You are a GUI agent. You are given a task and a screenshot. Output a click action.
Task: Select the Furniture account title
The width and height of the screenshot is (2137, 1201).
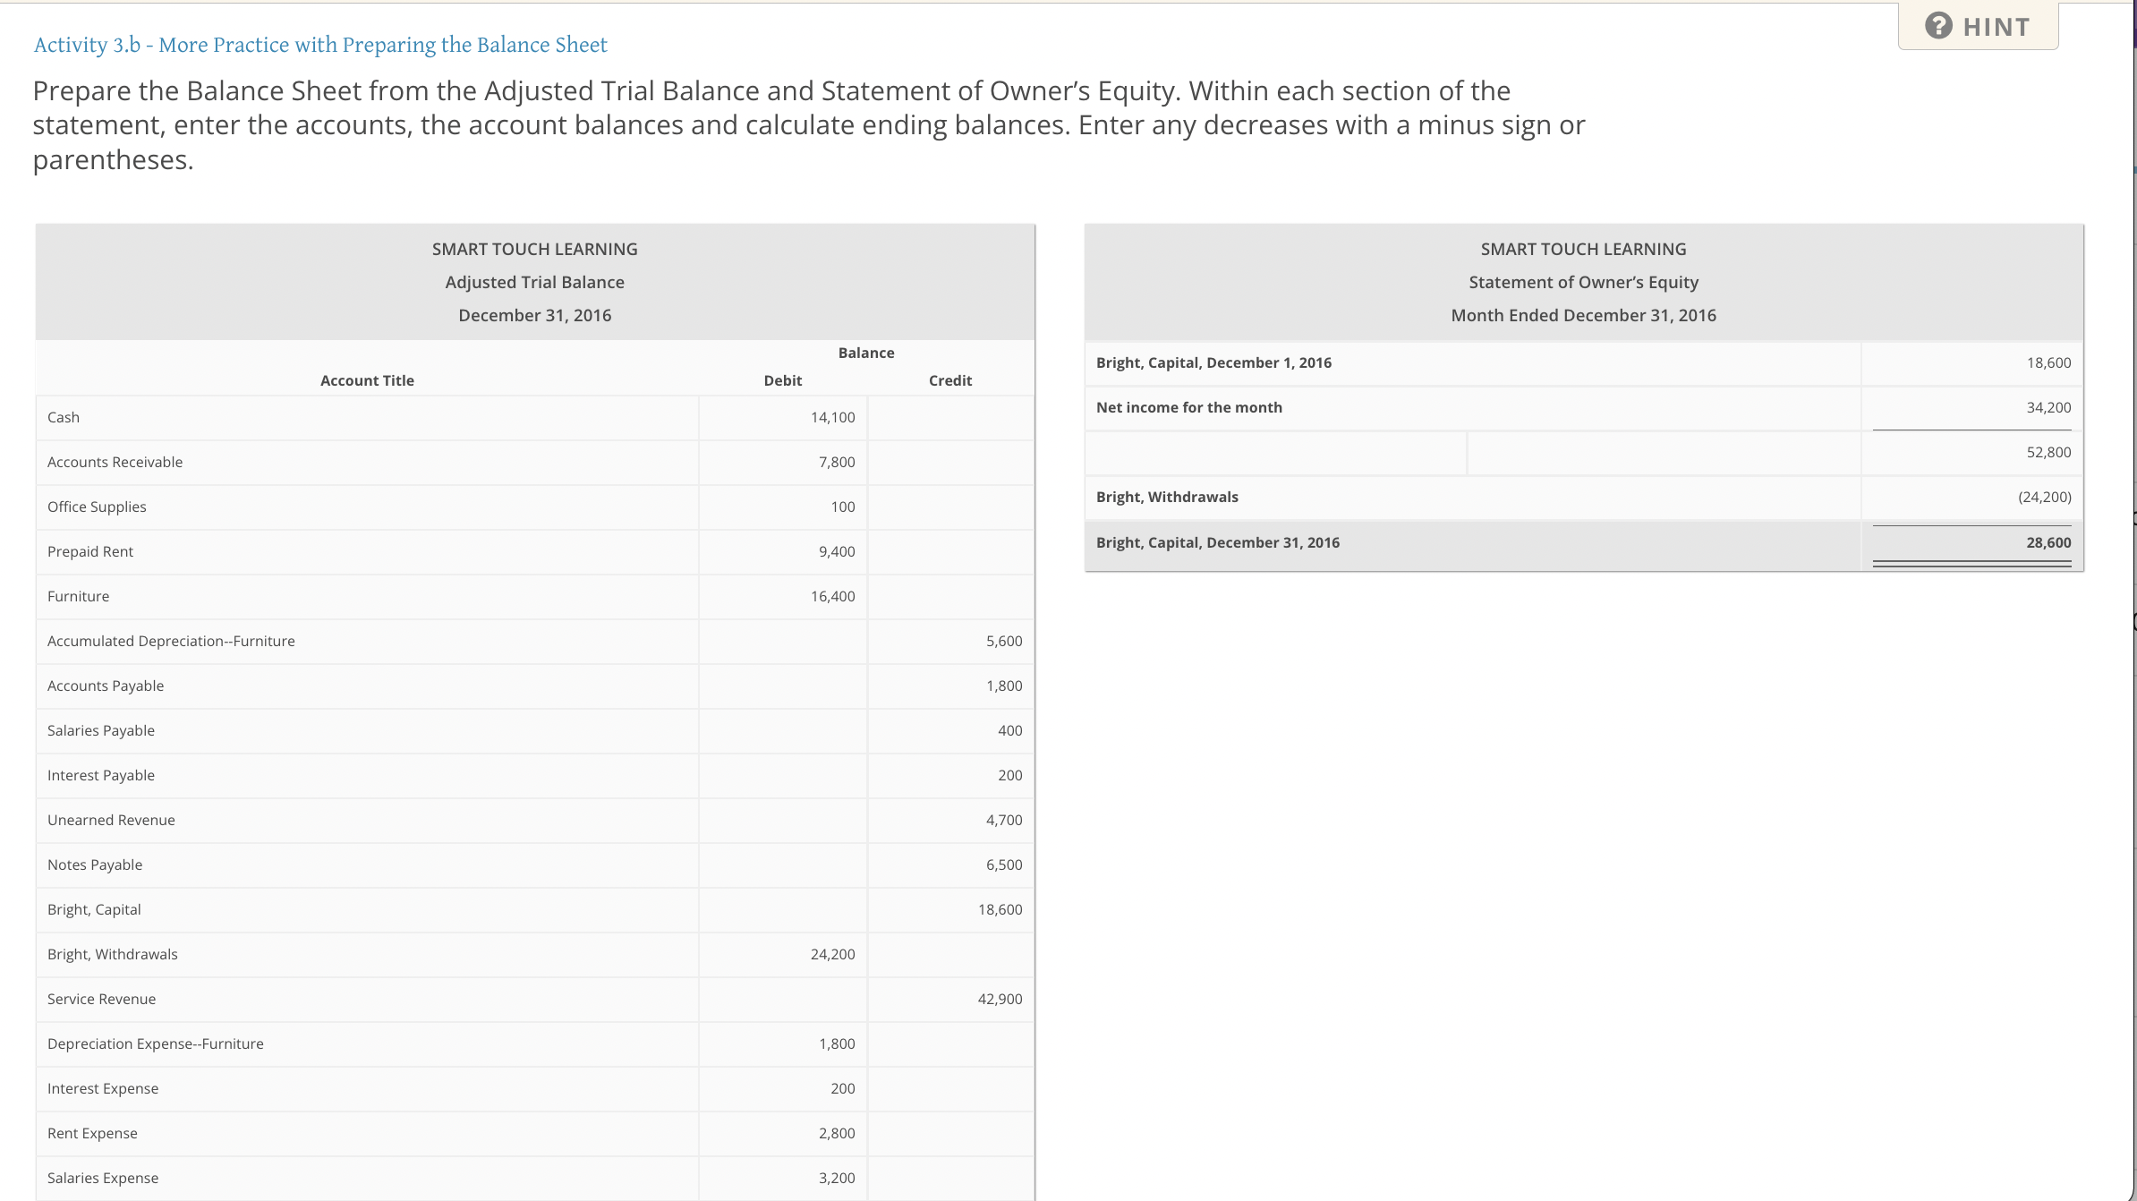click(x=79, y=596)
